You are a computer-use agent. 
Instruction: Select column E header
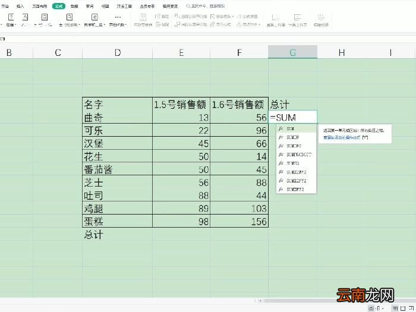pyautogui.click(x=181, y=52)
